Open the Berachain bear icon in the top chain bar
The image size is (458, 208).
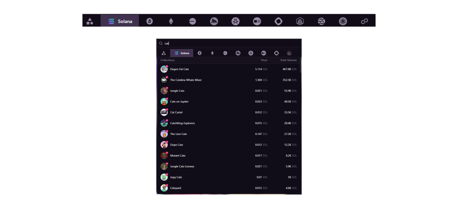pyautogui.click(x=214, y=21)
